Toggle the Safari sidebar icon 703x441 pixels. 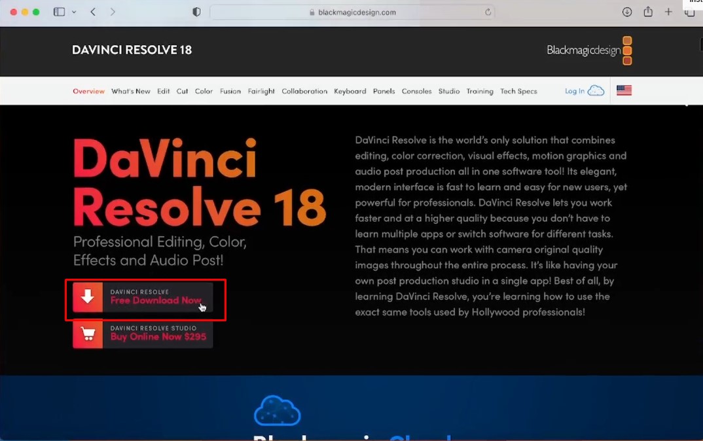tap(59, 12)
